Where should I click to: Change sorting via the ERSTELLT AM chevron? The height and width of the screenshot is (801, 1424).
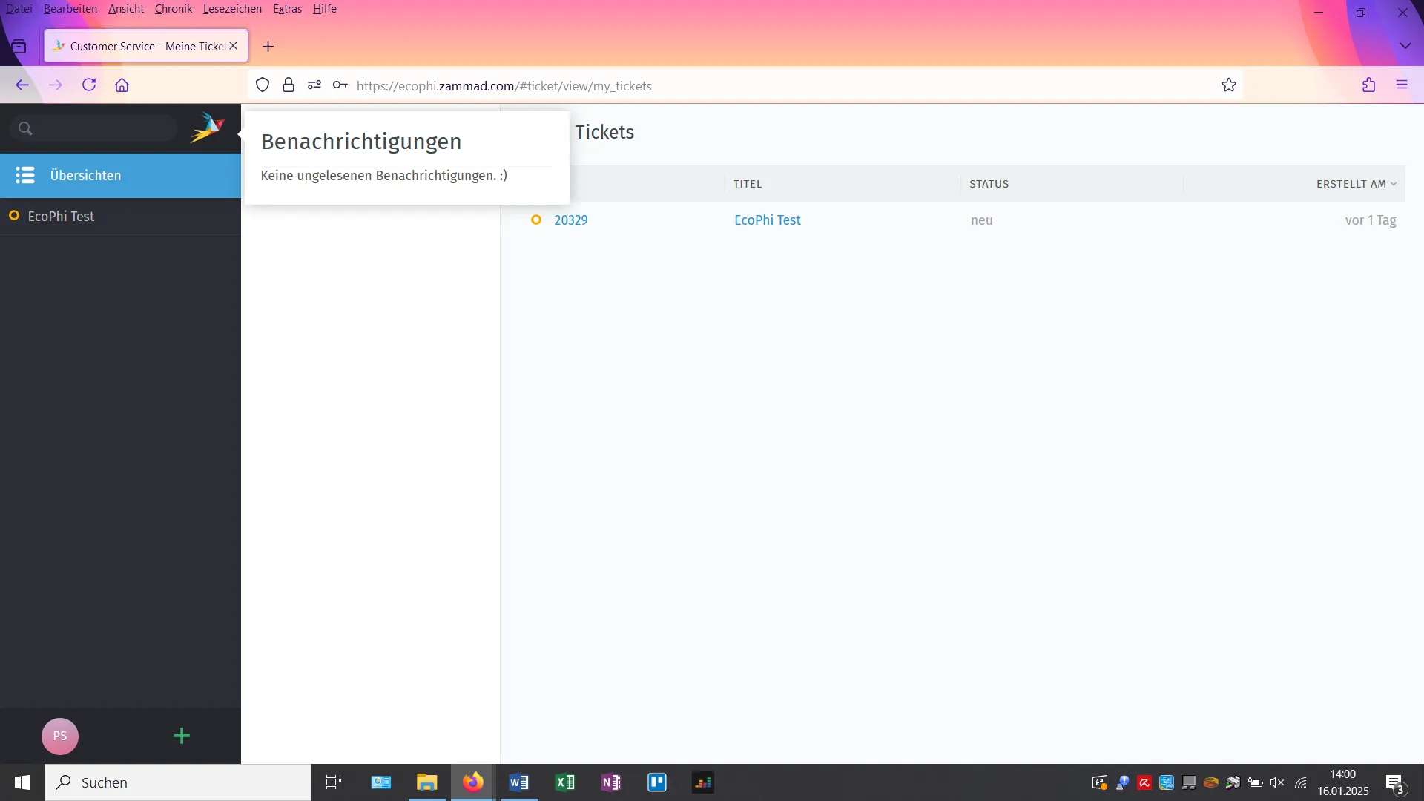pyautogui.click(x=1394, y=183)
